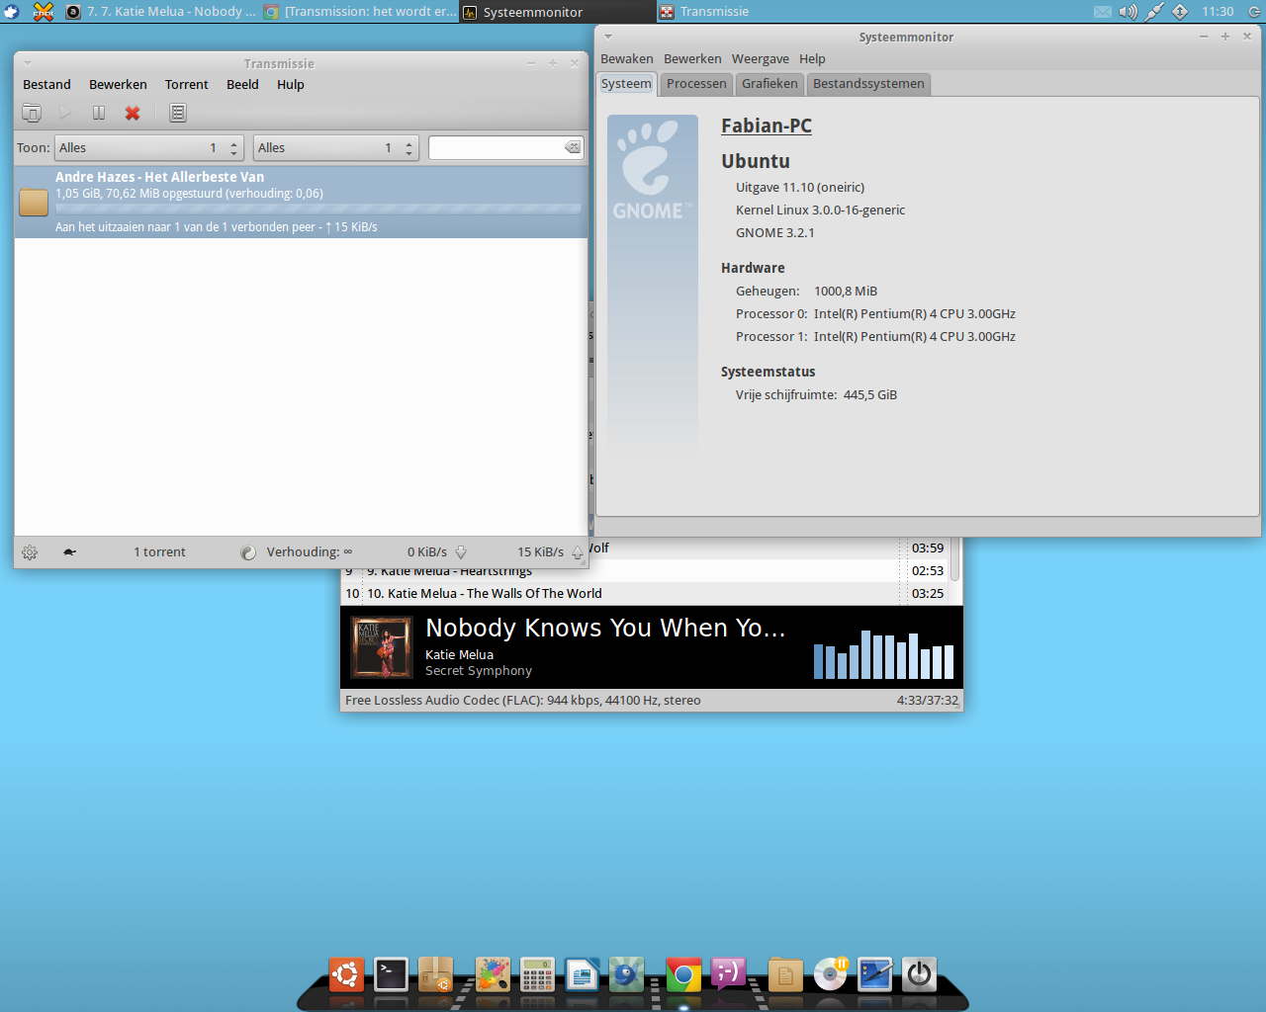The height and width of the screenshot is (1012, 1266).
Task: Select Andre Hazes - Het Allerbeste Van torrent
Action: [x=301, y=202]
